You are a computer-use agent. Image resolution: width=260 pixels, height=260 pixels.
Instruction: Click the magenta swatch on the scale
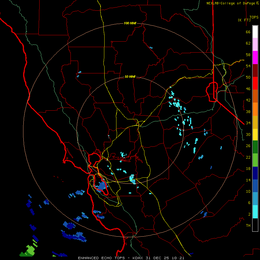(255, 57)
